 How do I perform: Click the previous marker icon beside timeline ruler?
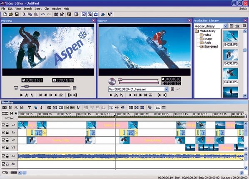tap(12, 113)
